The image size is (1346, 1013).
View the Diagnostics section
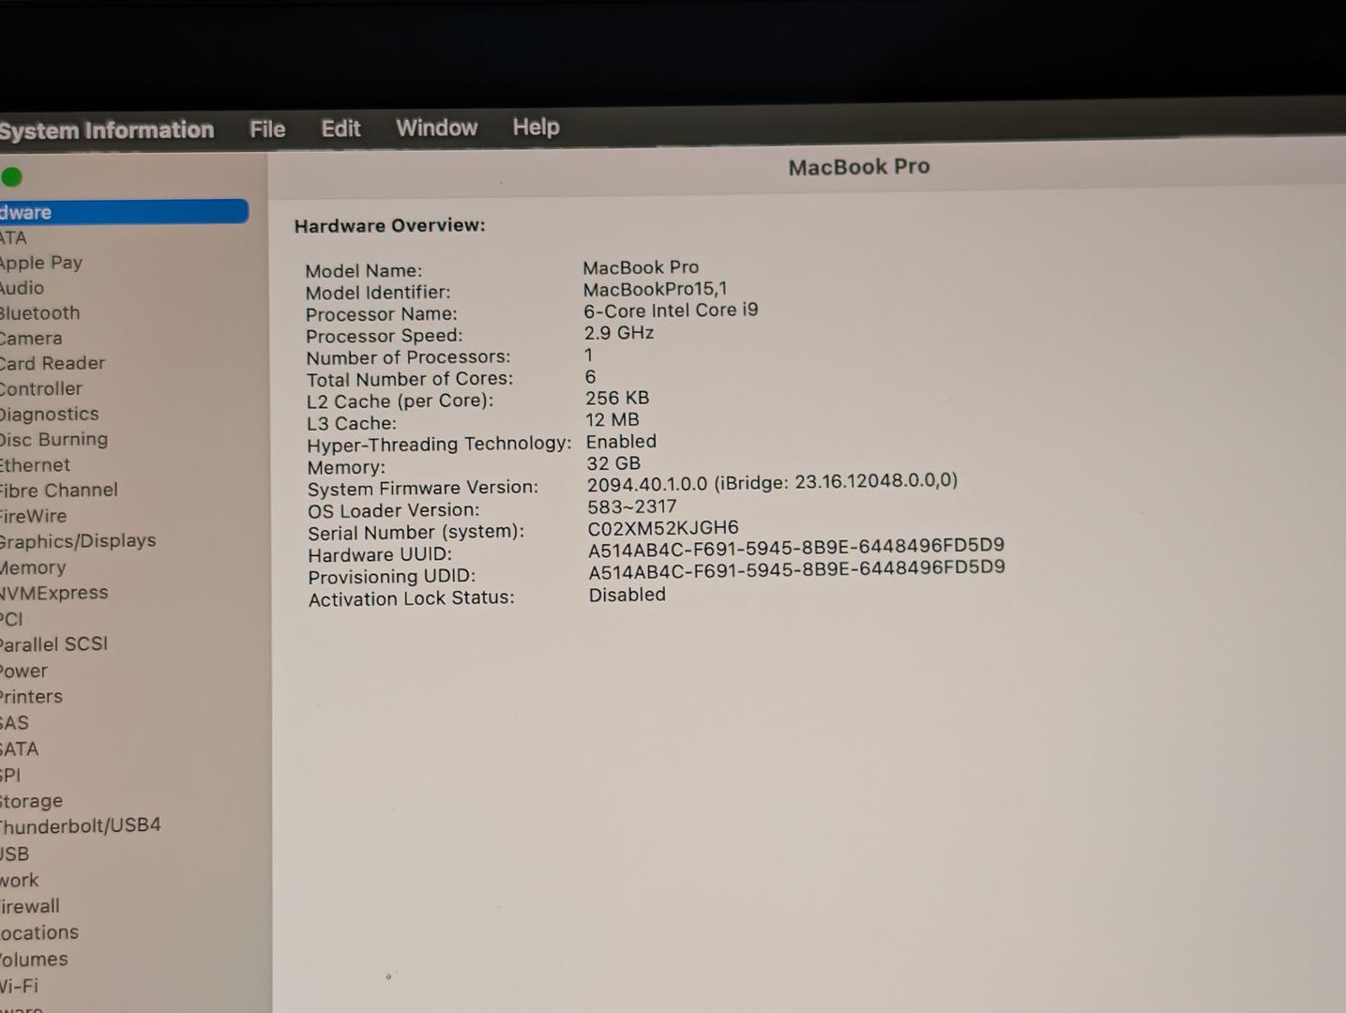49,415
